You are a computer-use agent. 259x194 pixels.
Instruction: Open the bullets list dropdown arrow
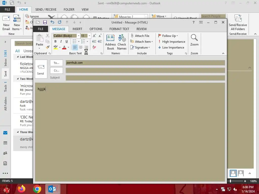pos(79,41)
